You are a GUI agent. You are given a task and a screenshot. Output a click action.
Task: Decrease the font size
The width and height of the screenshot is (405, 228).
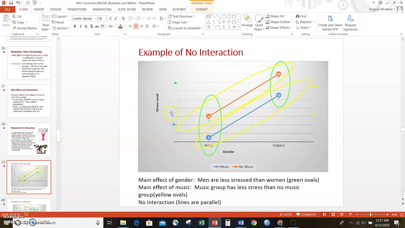(x=116, y=18)
